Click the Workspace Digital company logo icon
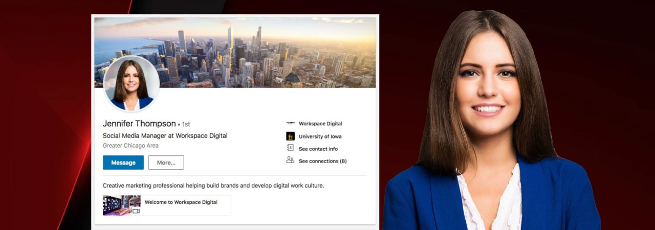Image resolution: width=655 pixels, height=230 pixels. (x=290, y=124)
